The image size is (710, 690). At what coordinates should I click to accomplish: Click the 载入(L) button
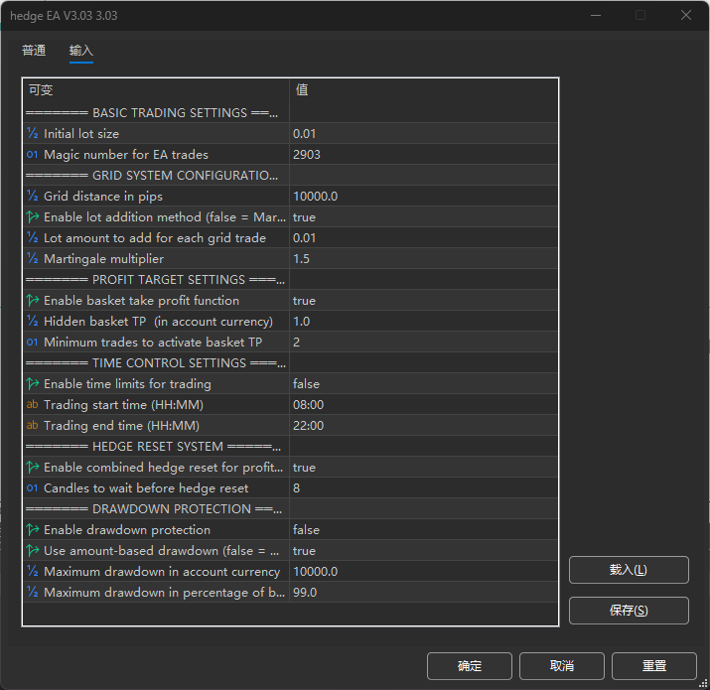tap(628, 570)
